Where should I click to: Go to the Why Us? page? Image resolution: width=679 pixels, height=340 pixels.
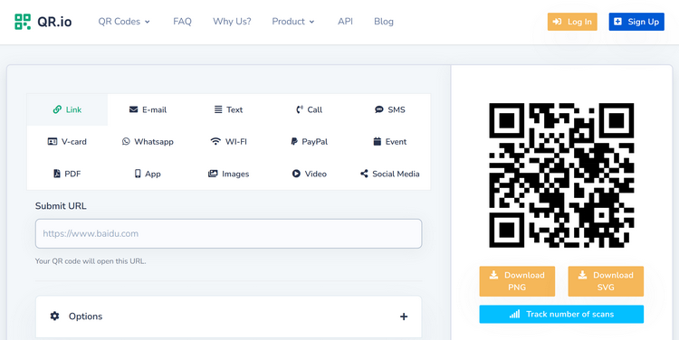(x=232, y=22)
